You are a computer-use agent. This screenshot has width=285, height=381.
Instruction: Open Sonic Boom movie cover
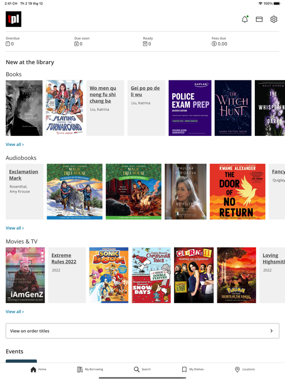click(108, 275)
